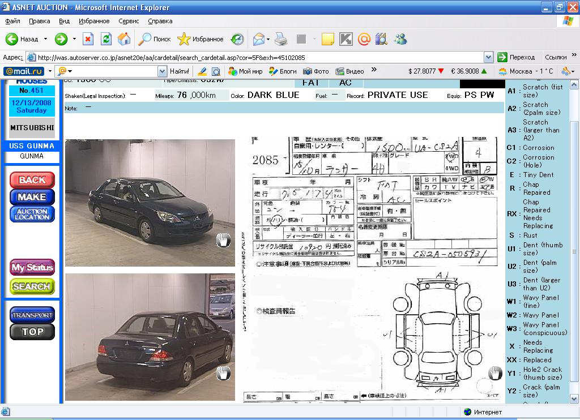Open the History clock icon
Image resolution: width=580 pixels, height=420 pixels.
tap(237, 39)
